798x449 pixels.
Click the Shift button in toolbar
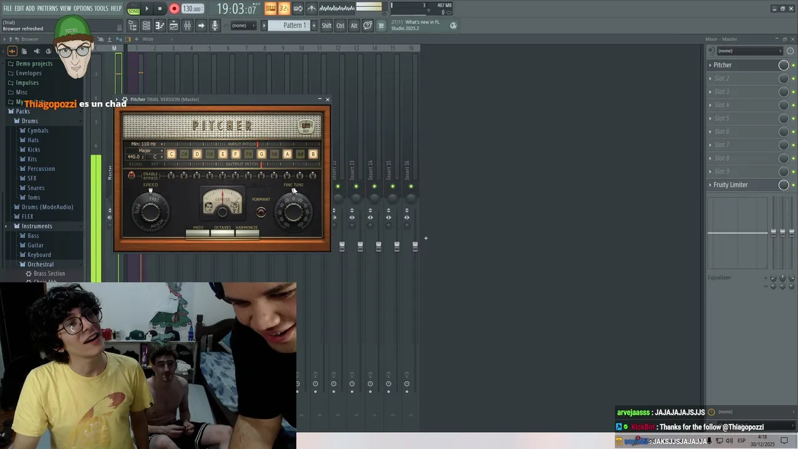(x=327, y=26)
